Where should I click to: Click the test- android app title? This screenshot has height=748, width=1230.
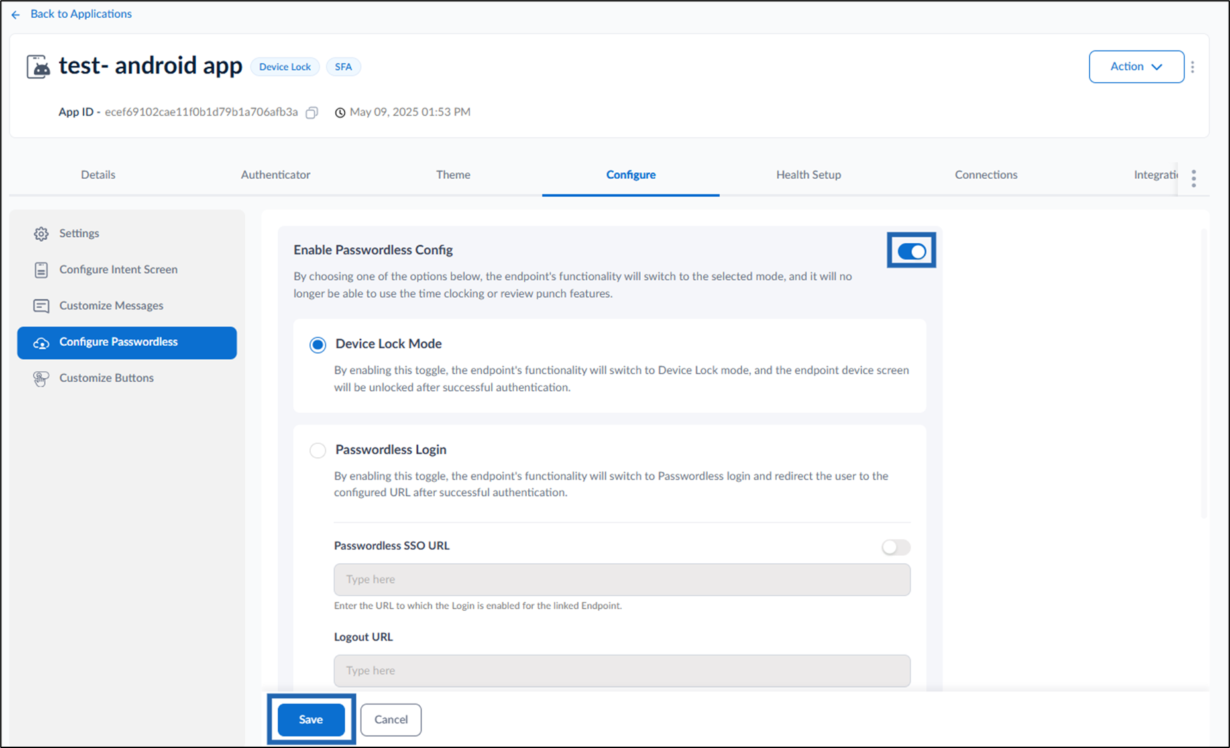(x=150, y=66)
